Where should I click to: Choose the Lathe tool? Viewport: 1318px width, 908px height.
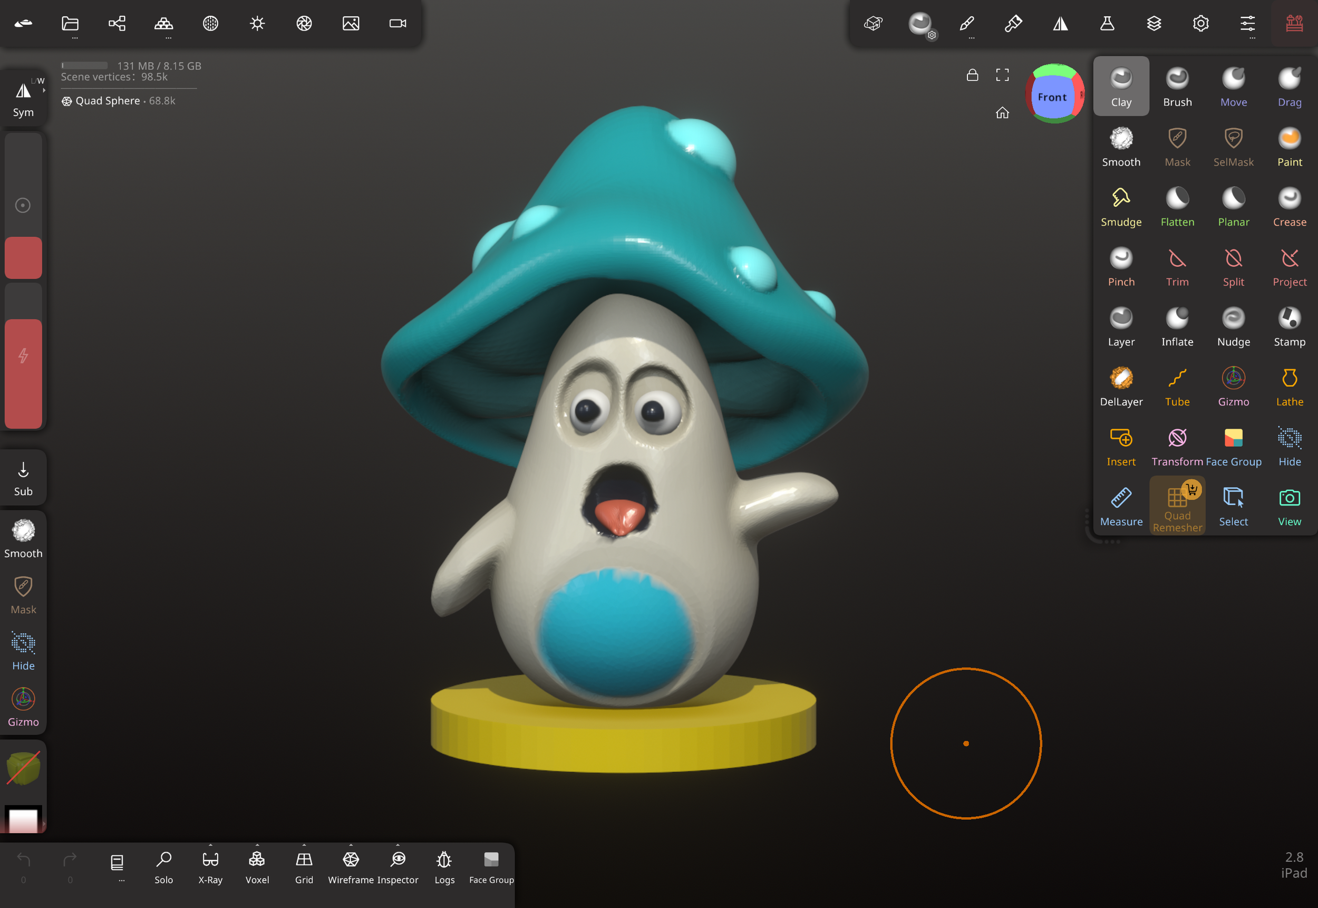[x=1289, y=387]
